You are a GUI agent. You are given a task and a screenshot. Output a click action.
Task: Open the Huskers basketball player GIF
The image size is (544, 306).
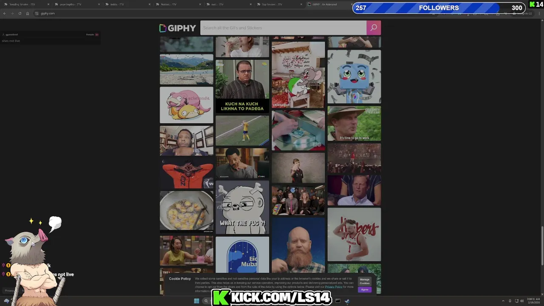click(354, 234)
